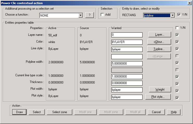Click the Draw action button
Image resolution: width=193 pixels, height=124 pixels.
(x=19, y=112)
